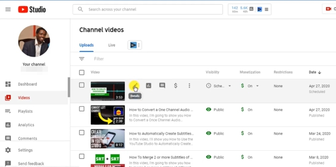Open thumbnail of Convert Left Channel video

[108, 115]
